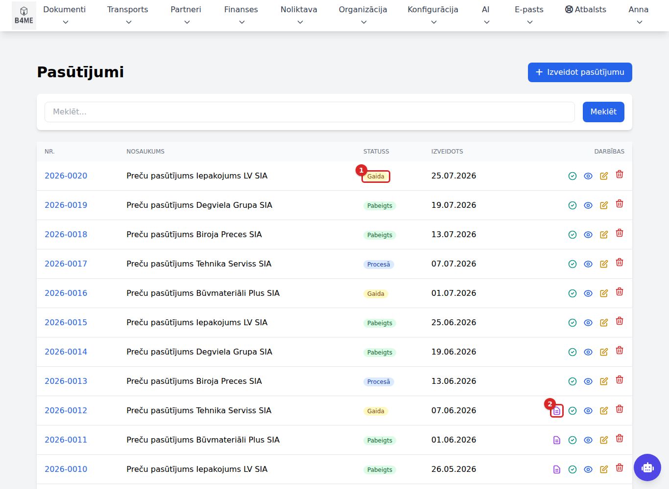This screenshot has width=669, height=489.
Task: Click the Meklēt search button
Action: pyautogui.click(x=603, y=112)
